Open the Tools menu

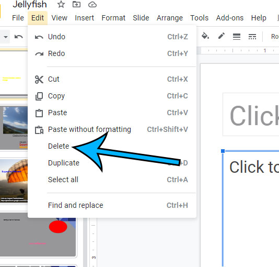199,18
